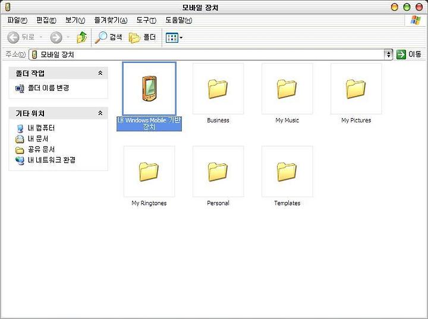Open the 즐겨찾기(A) menu
Image resolution: width=428 pixels, height=319 pixels.
(x=111, y=20)
